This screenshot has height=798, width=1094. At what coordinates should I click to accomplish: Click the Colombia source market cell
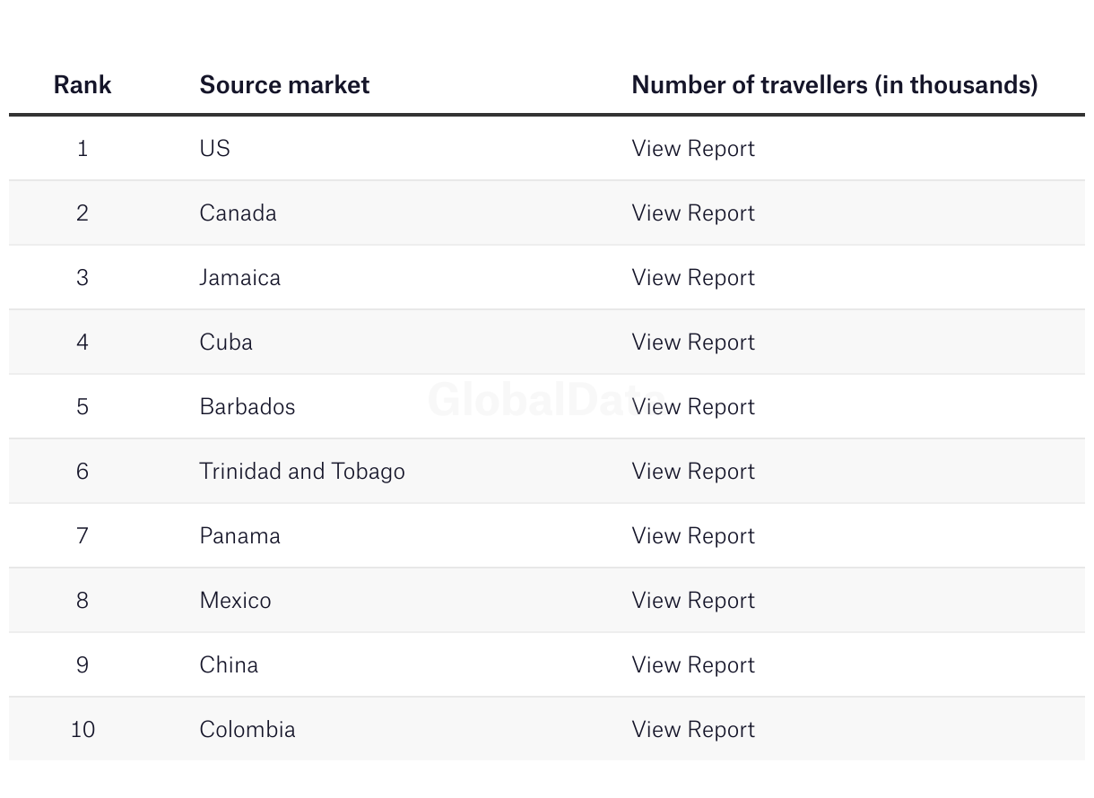pyautogui.click(x=247, y=730)
